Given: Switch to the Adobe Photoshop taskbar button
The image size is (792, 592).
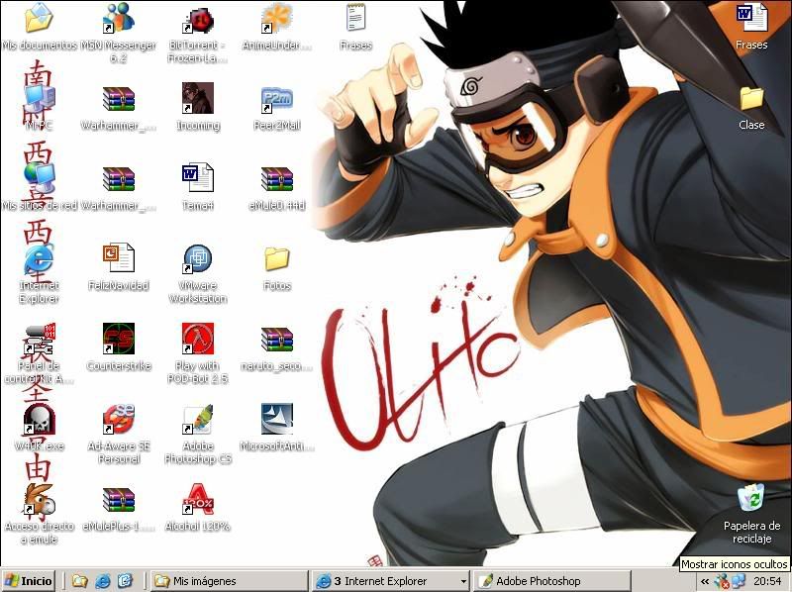Looking at the screenshot, I should click(x=552, y=581).
